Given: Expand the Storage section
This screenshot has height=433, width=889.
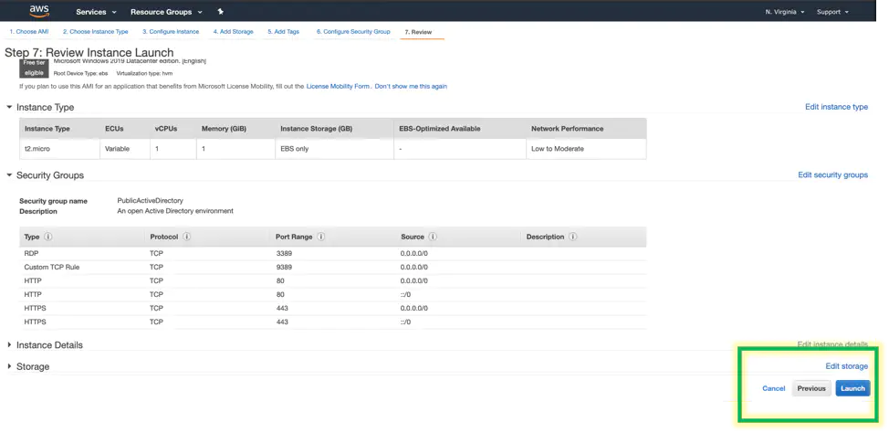Looking at the screenshot, I should [10, 366].
